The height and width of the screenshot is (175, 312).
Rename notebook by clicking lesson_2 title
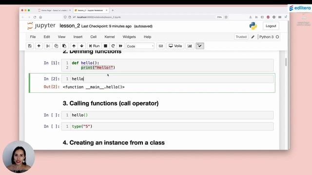[70, 26]
